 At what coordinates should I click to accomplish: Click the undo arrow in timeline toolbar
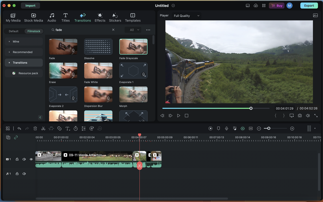[x=19, y=129]
